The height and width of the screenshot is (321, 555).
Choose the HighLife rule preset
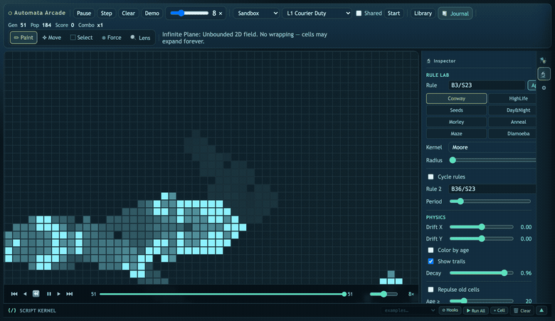click(x=512, y=98)
